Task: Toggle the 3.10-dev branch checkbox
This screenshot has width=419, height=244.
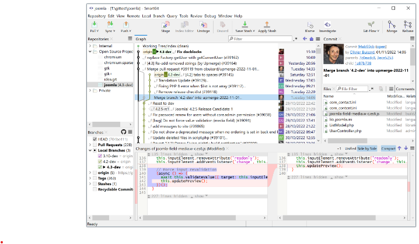Action: (x=100, y=156)
